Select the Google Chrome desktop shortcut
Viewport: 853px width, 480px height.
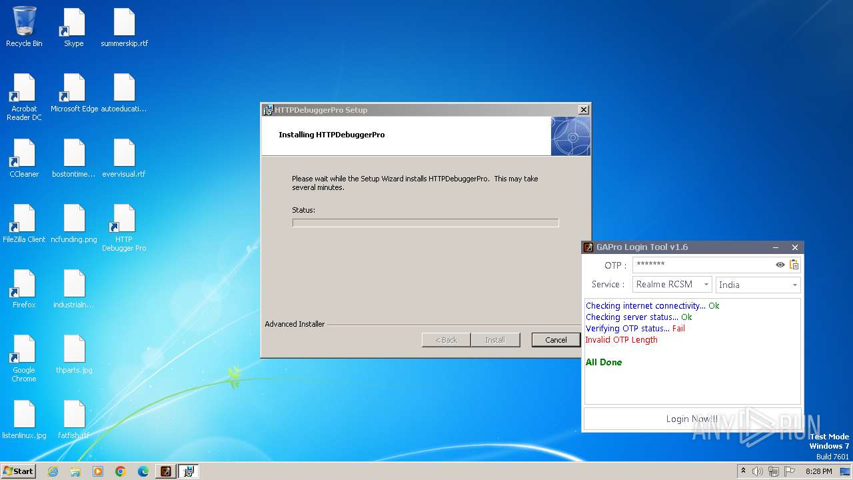click(x=24, y=358)
